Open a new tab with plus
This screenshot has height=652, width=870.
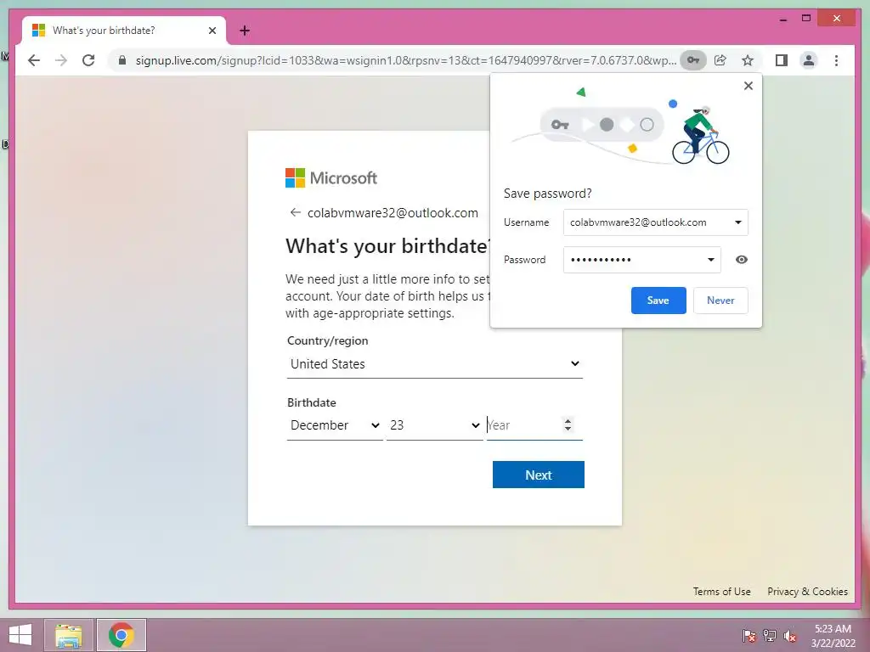click(245, 31)
